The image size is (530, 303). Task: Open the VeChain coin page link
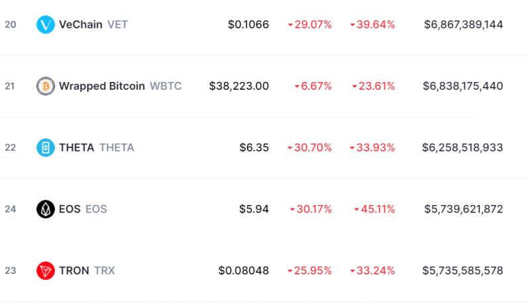[x=80, y=25]
